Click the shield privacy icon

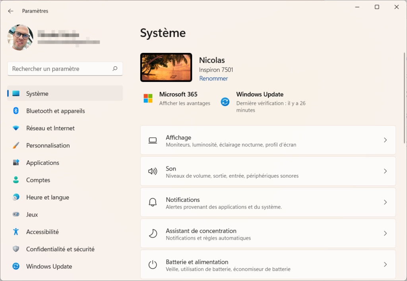16,249
